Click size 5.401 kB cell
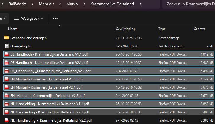The width and height of the screenshot is (215, 124). coord(207,112)
